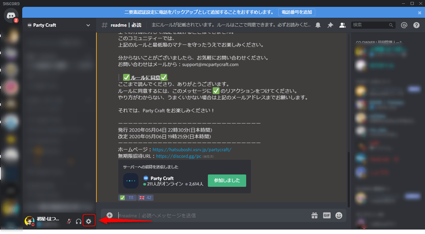Open recent mentions inbox
This screenshot has height=234, width=425.
(404, 25)
